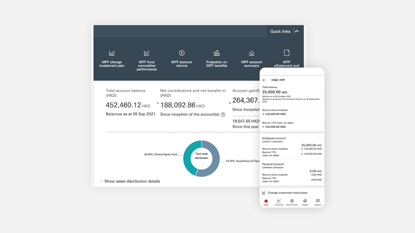Open Change investment instructions
The image size is (415, 233).
pyautogui.click(x=292, y=193)
